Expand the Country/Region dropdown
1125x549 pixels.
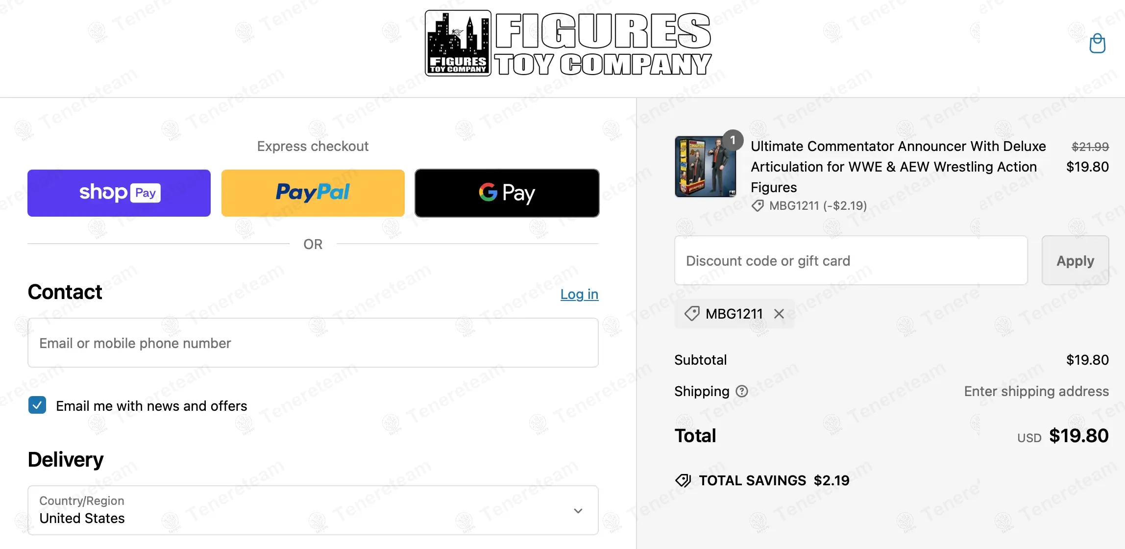(313, 510)
